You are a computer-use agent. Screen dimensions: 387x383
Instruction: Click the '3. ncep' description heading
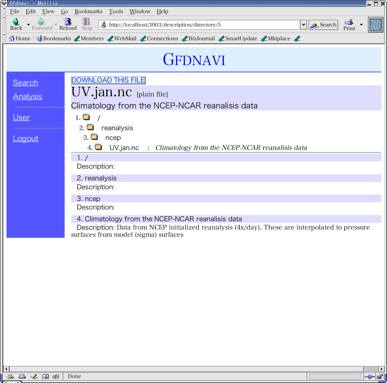point(226,199)
